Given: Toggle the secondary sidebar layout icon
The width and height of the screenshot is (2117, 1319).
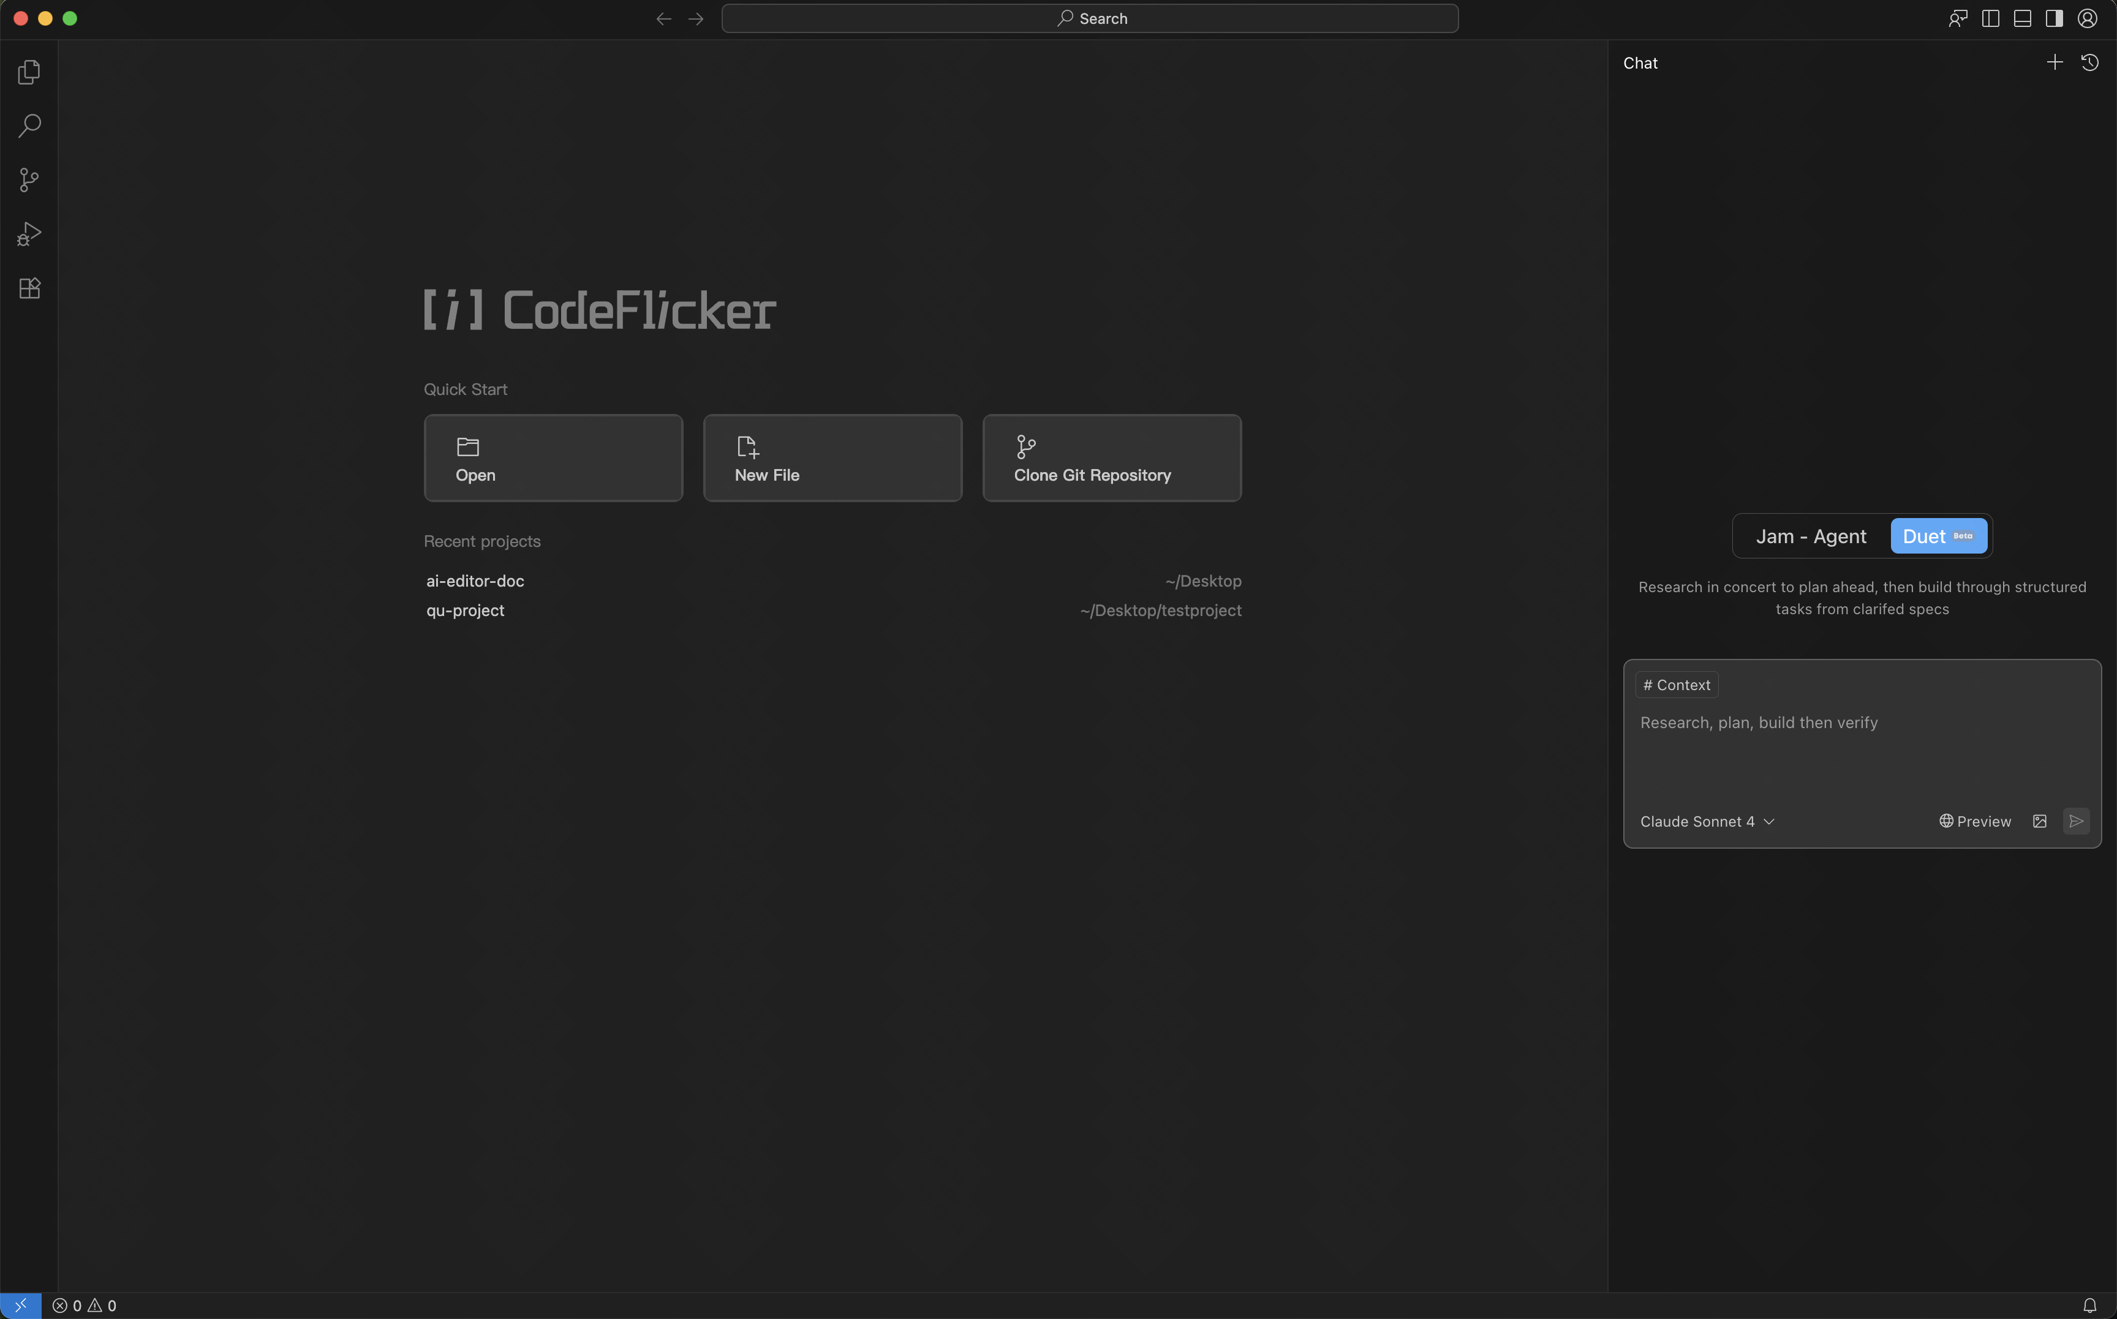Looking at the screenshot, I should (2054, 18).
